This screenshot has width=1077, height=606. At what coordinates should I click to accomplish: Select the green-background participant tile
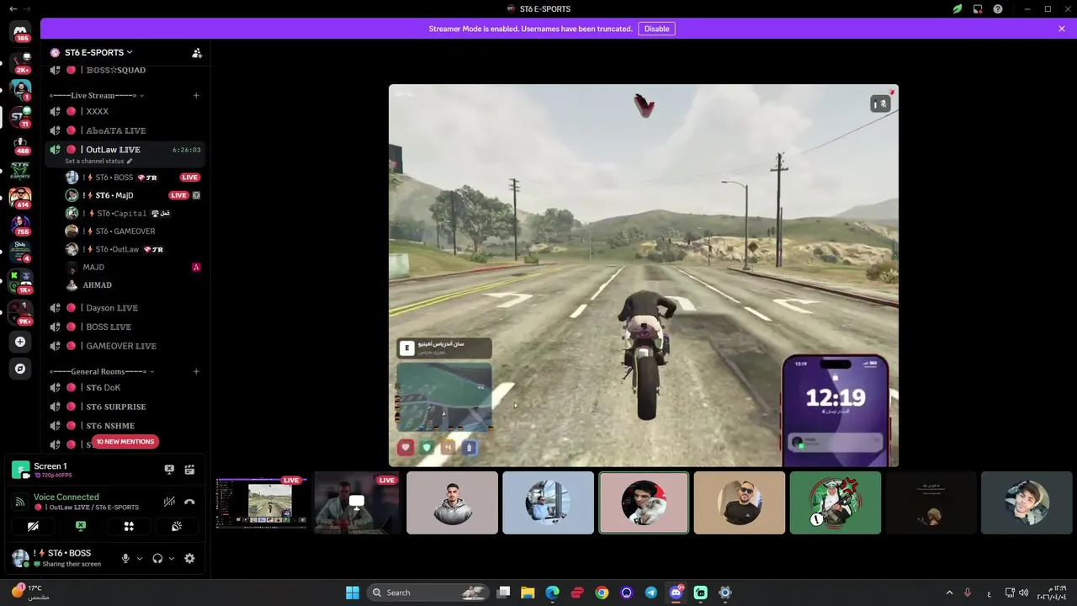click(836, 502)
